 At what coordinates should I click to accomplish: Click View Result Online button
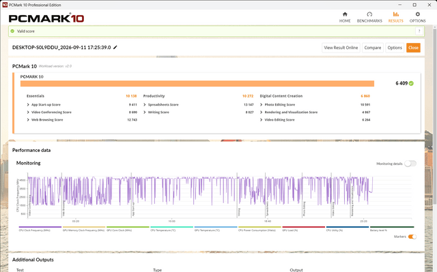click(341, 48)
